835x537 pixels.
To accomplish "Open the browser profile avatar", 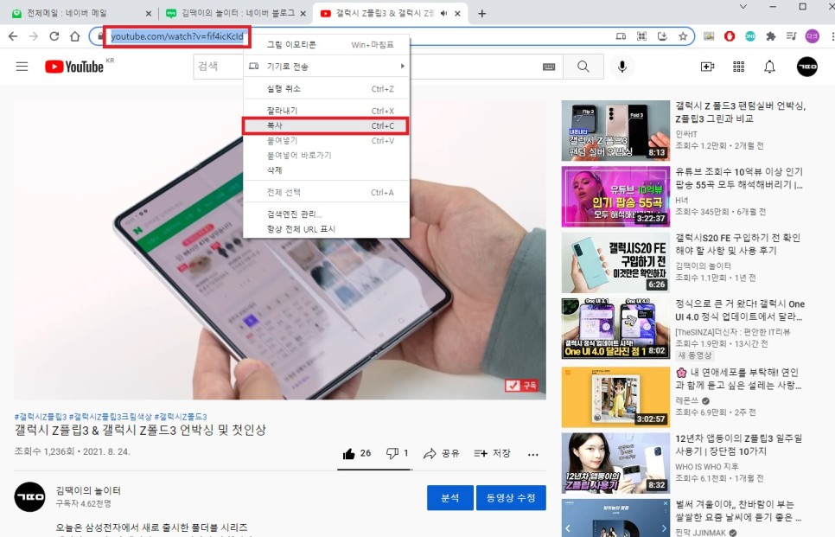I will [813, 36].
